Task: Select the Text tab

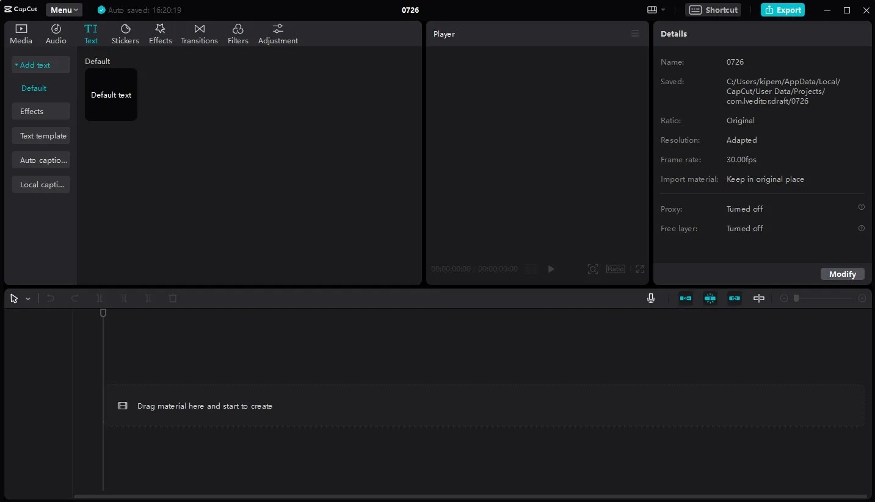Action: tap(91, 34)
